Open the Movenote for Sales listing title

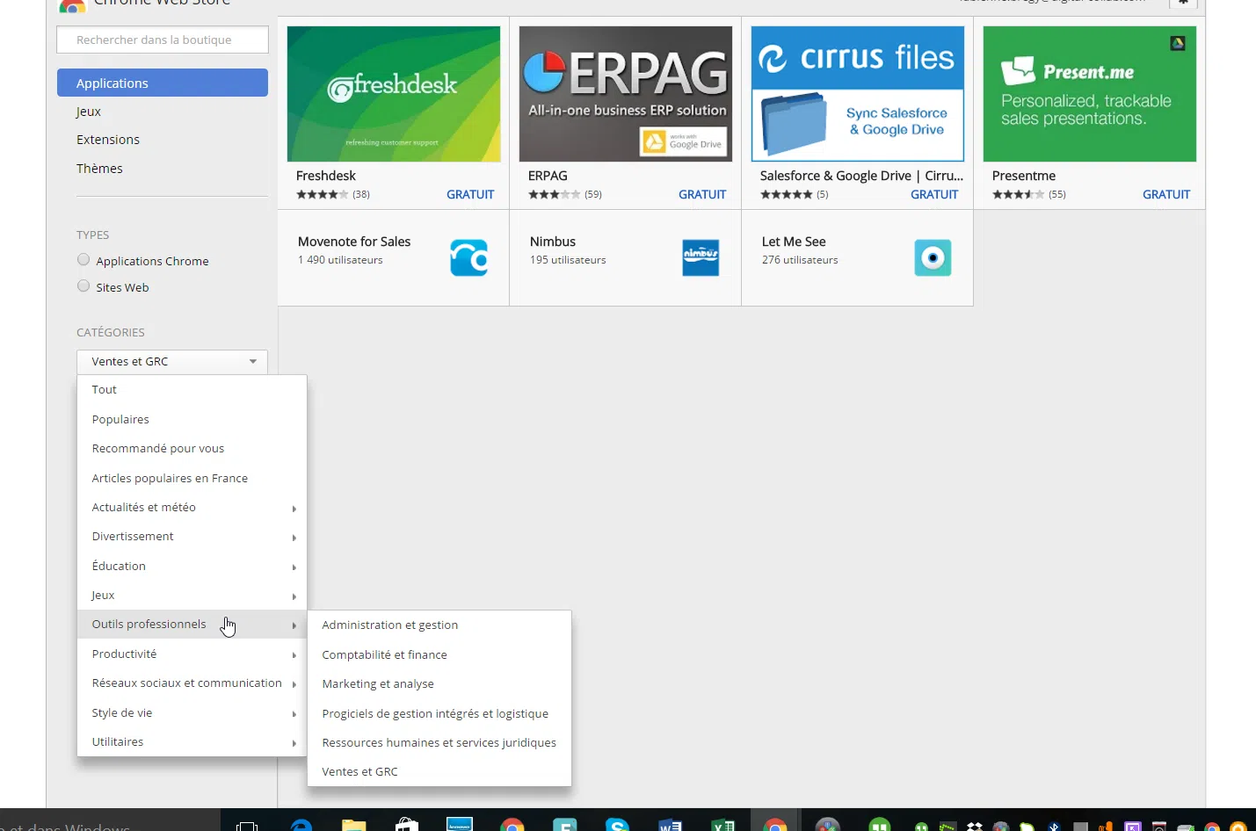(354, 242)
